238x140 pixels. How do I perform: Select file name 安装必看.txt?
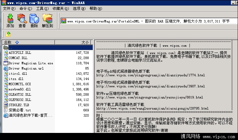point(20,110)
